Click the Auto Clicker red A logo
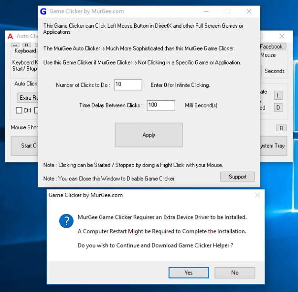298x292 pixels. click(x=10, y=36)
